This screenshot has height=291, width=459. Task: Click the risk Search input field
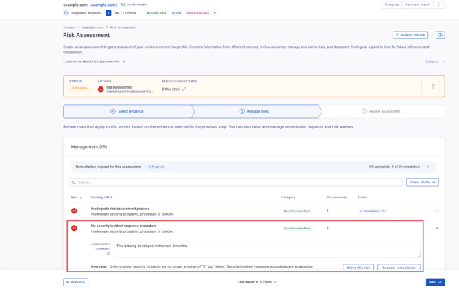click(236, 183)
